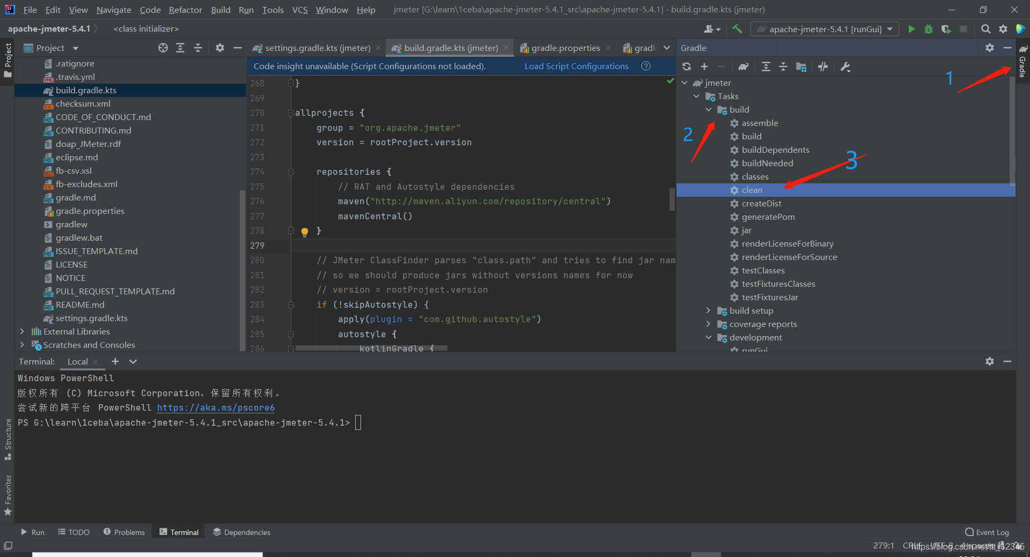Collapse all nodes in Gradle tool window
The height and width of the screenshot is (557, 1030).
(783, 66)
